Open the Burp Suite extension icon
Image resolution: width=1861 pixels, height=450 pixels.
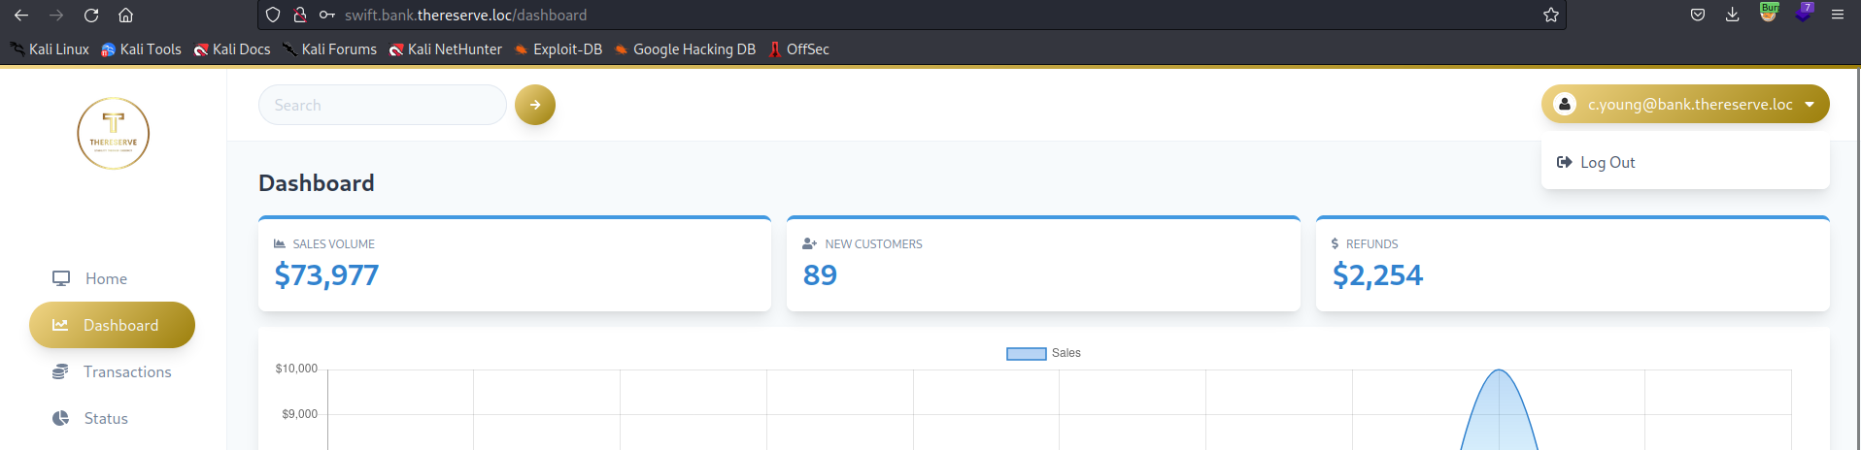click(1768, 14)
